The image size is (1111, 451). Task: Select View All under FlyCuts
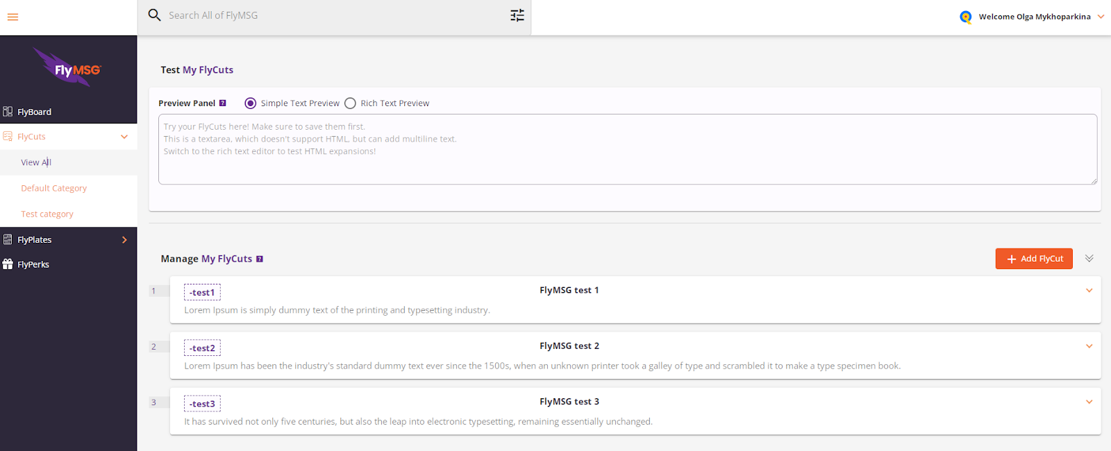36,162
